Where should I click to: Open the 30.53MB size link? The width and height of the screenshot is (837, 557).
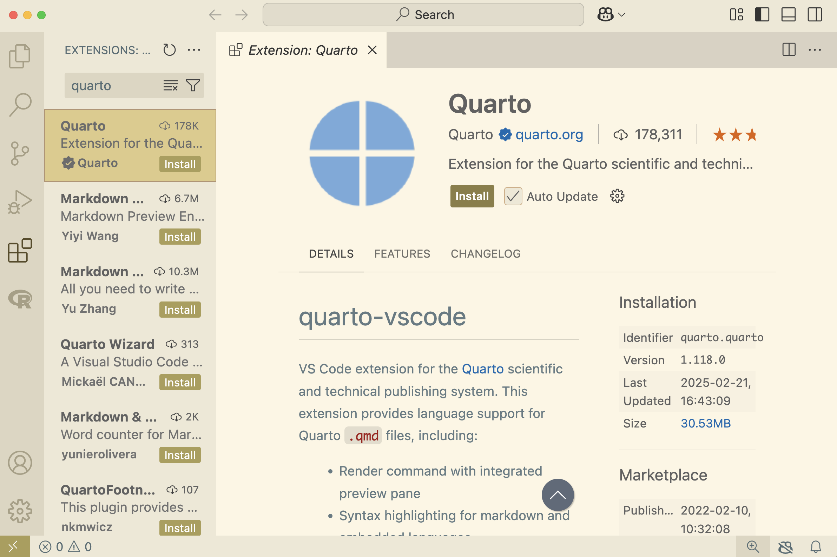(x=706, y=423)
